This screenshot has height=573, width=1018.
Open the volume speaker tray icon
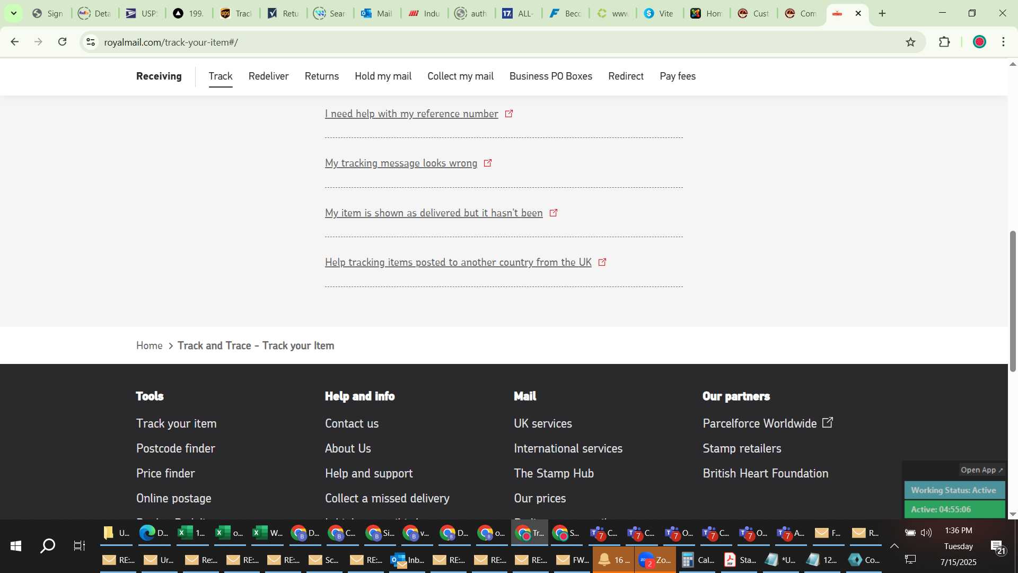click(926, 533)
